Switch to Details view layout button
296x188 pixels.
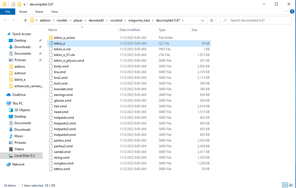coord(285,185)
